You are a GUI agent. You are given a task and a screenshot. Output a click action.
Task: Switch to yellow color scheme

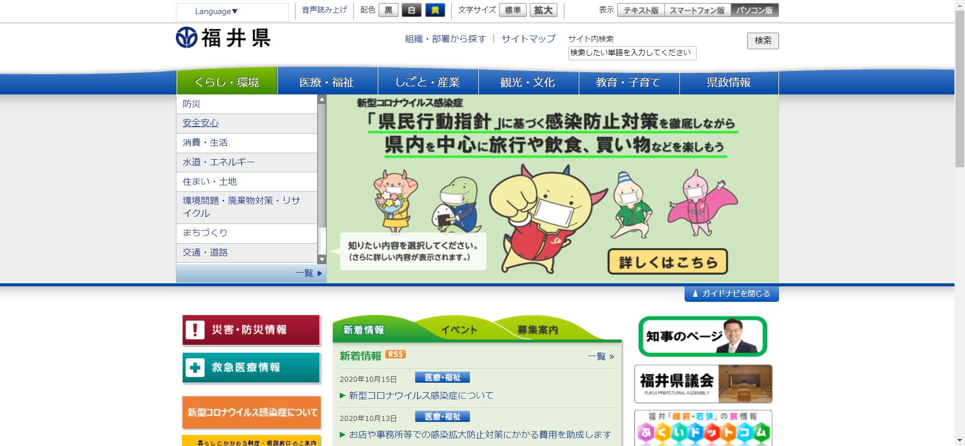[x=435, y=11]
